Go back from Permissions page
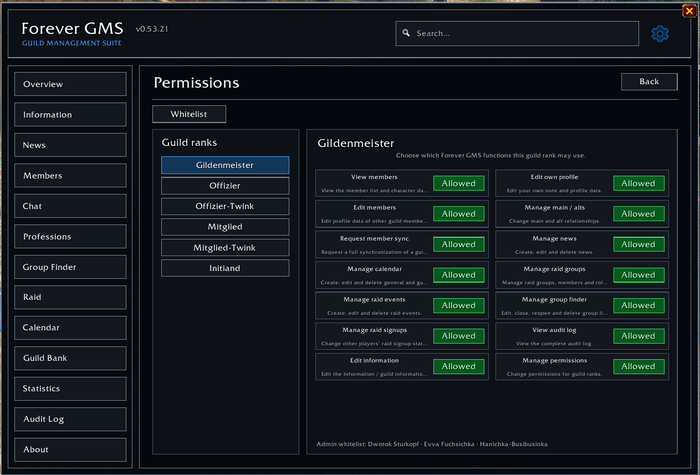 coord(650,81)
